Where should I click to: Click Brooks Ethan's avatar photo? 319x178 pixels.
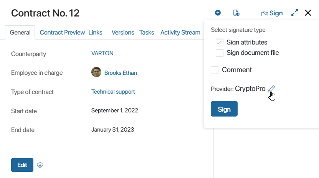pyautogui.click(x=96, y=72)
